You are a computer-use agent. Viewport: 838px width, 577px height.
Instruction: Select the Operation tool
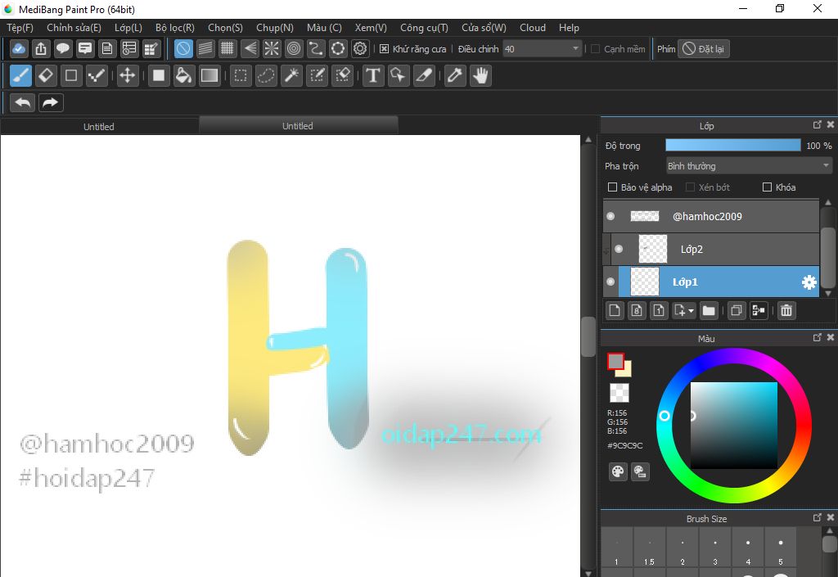(x=399, y=75)
